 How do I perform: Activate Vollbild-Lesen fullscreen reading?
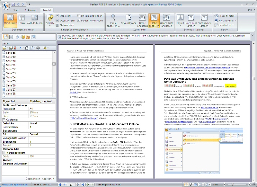[34, 21]
